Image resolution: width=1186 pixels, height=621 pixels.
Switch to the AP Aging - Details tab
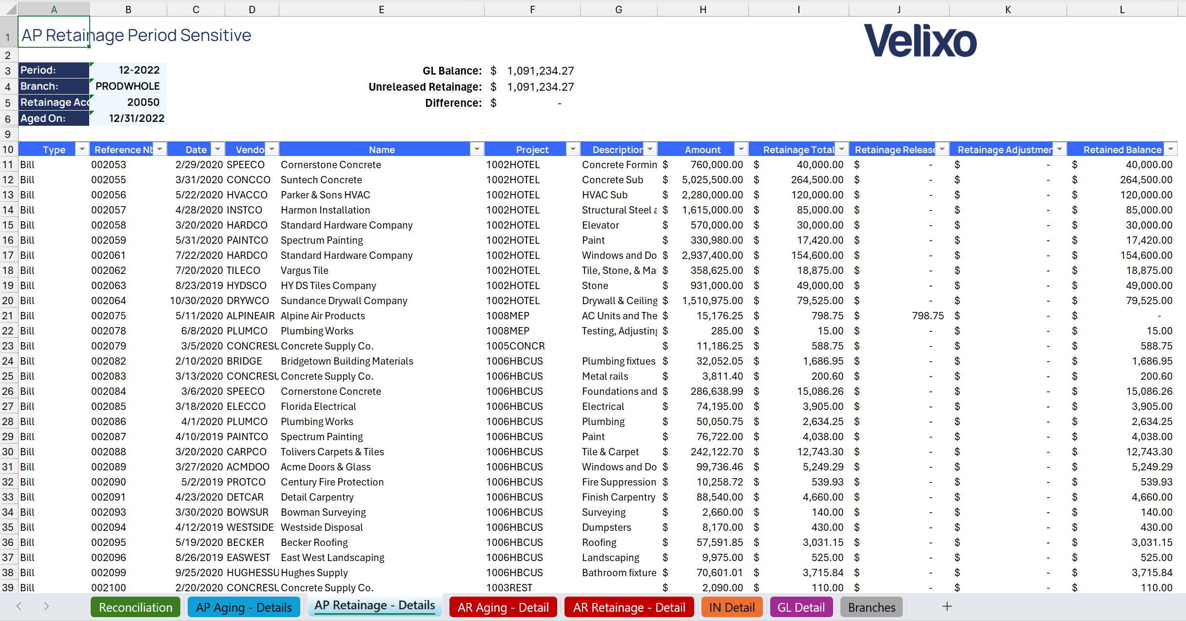(244, 607)
